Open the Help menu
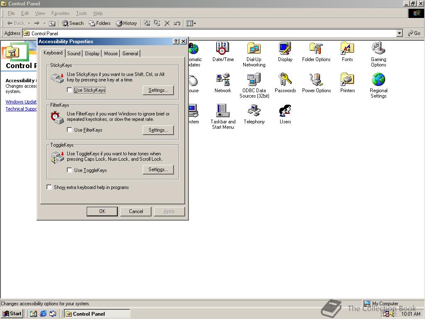This screenshot has height=319, width=425. [x=98, y=13]
